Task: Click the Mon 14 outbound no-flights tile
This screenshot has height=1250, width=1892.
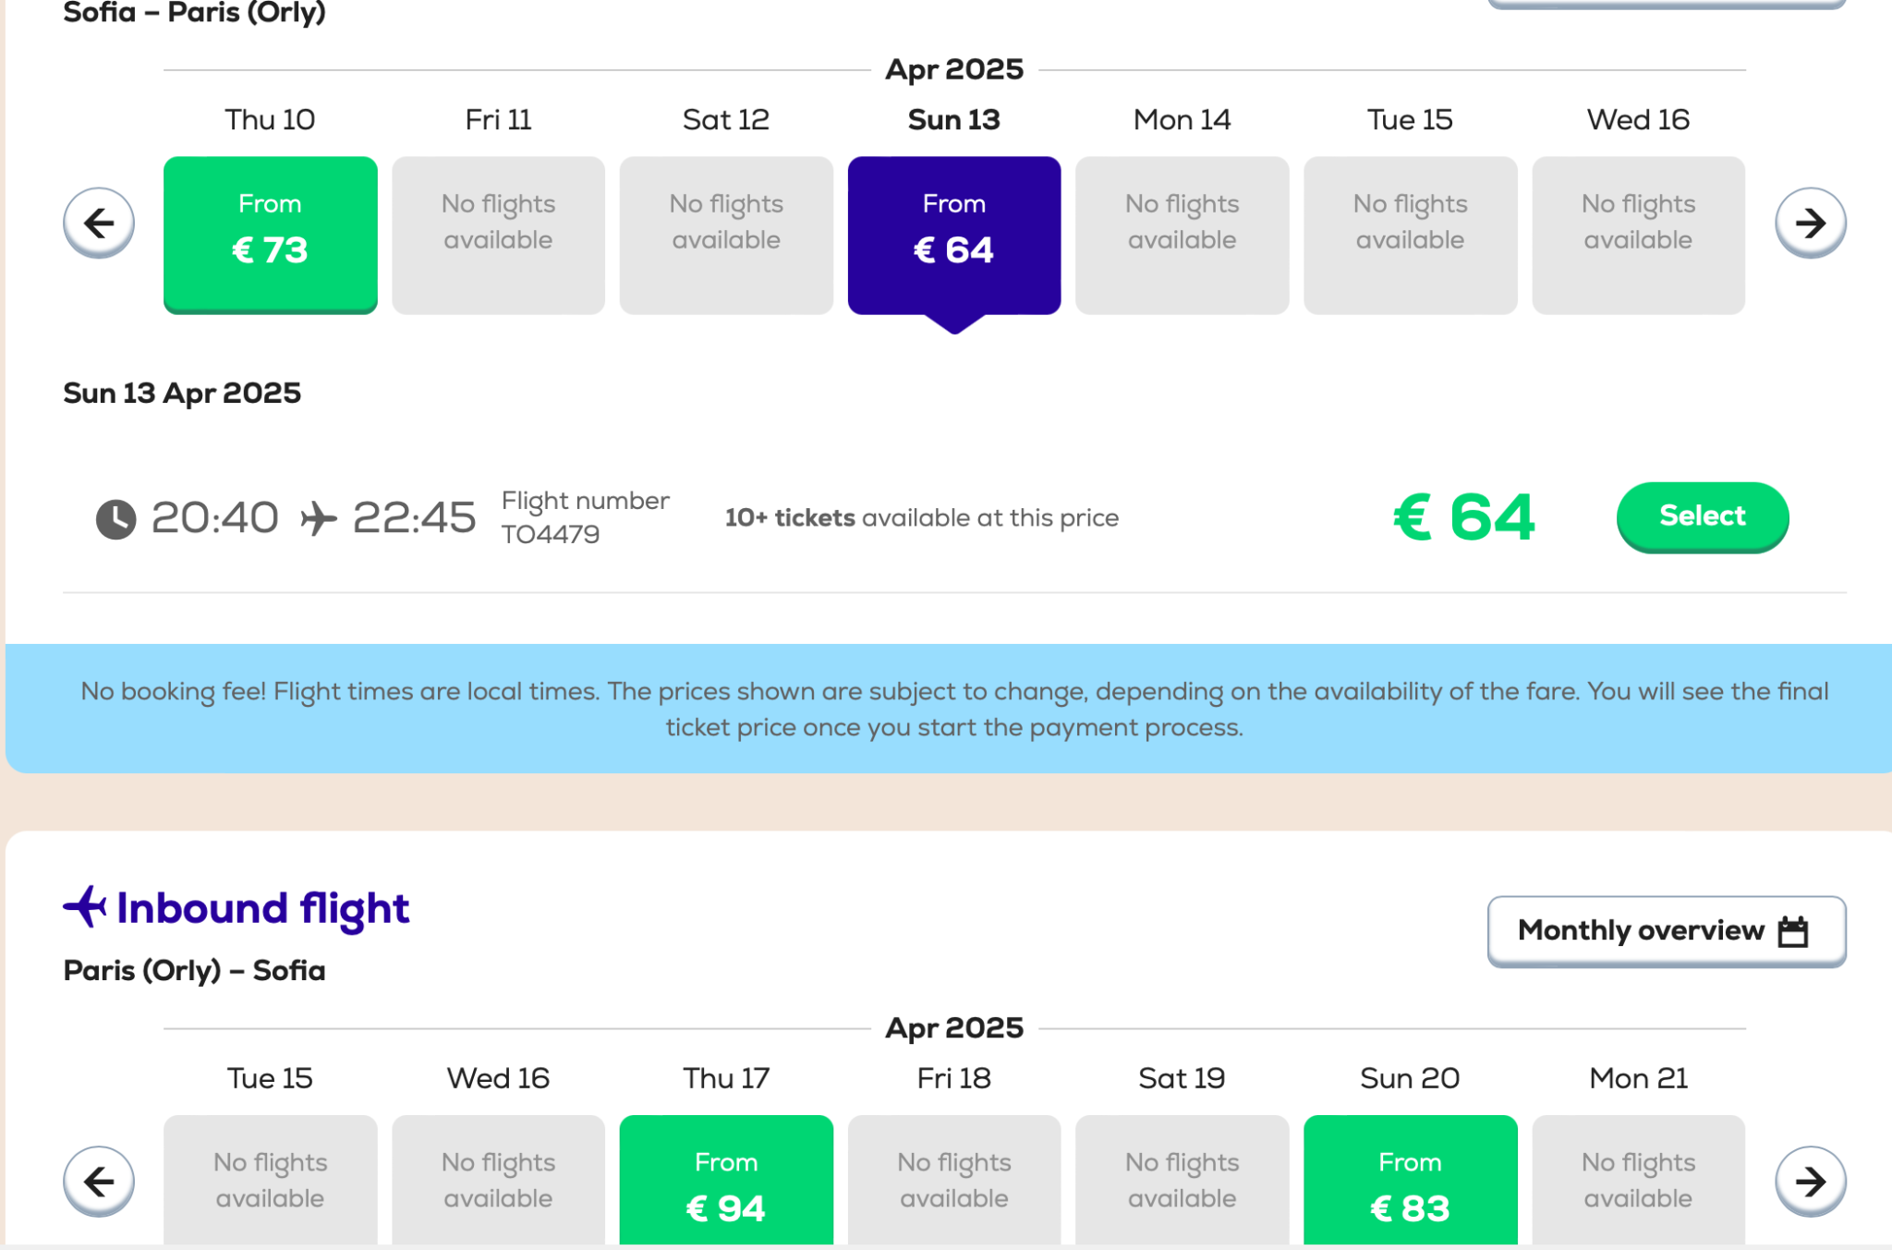Action: 1182,235
